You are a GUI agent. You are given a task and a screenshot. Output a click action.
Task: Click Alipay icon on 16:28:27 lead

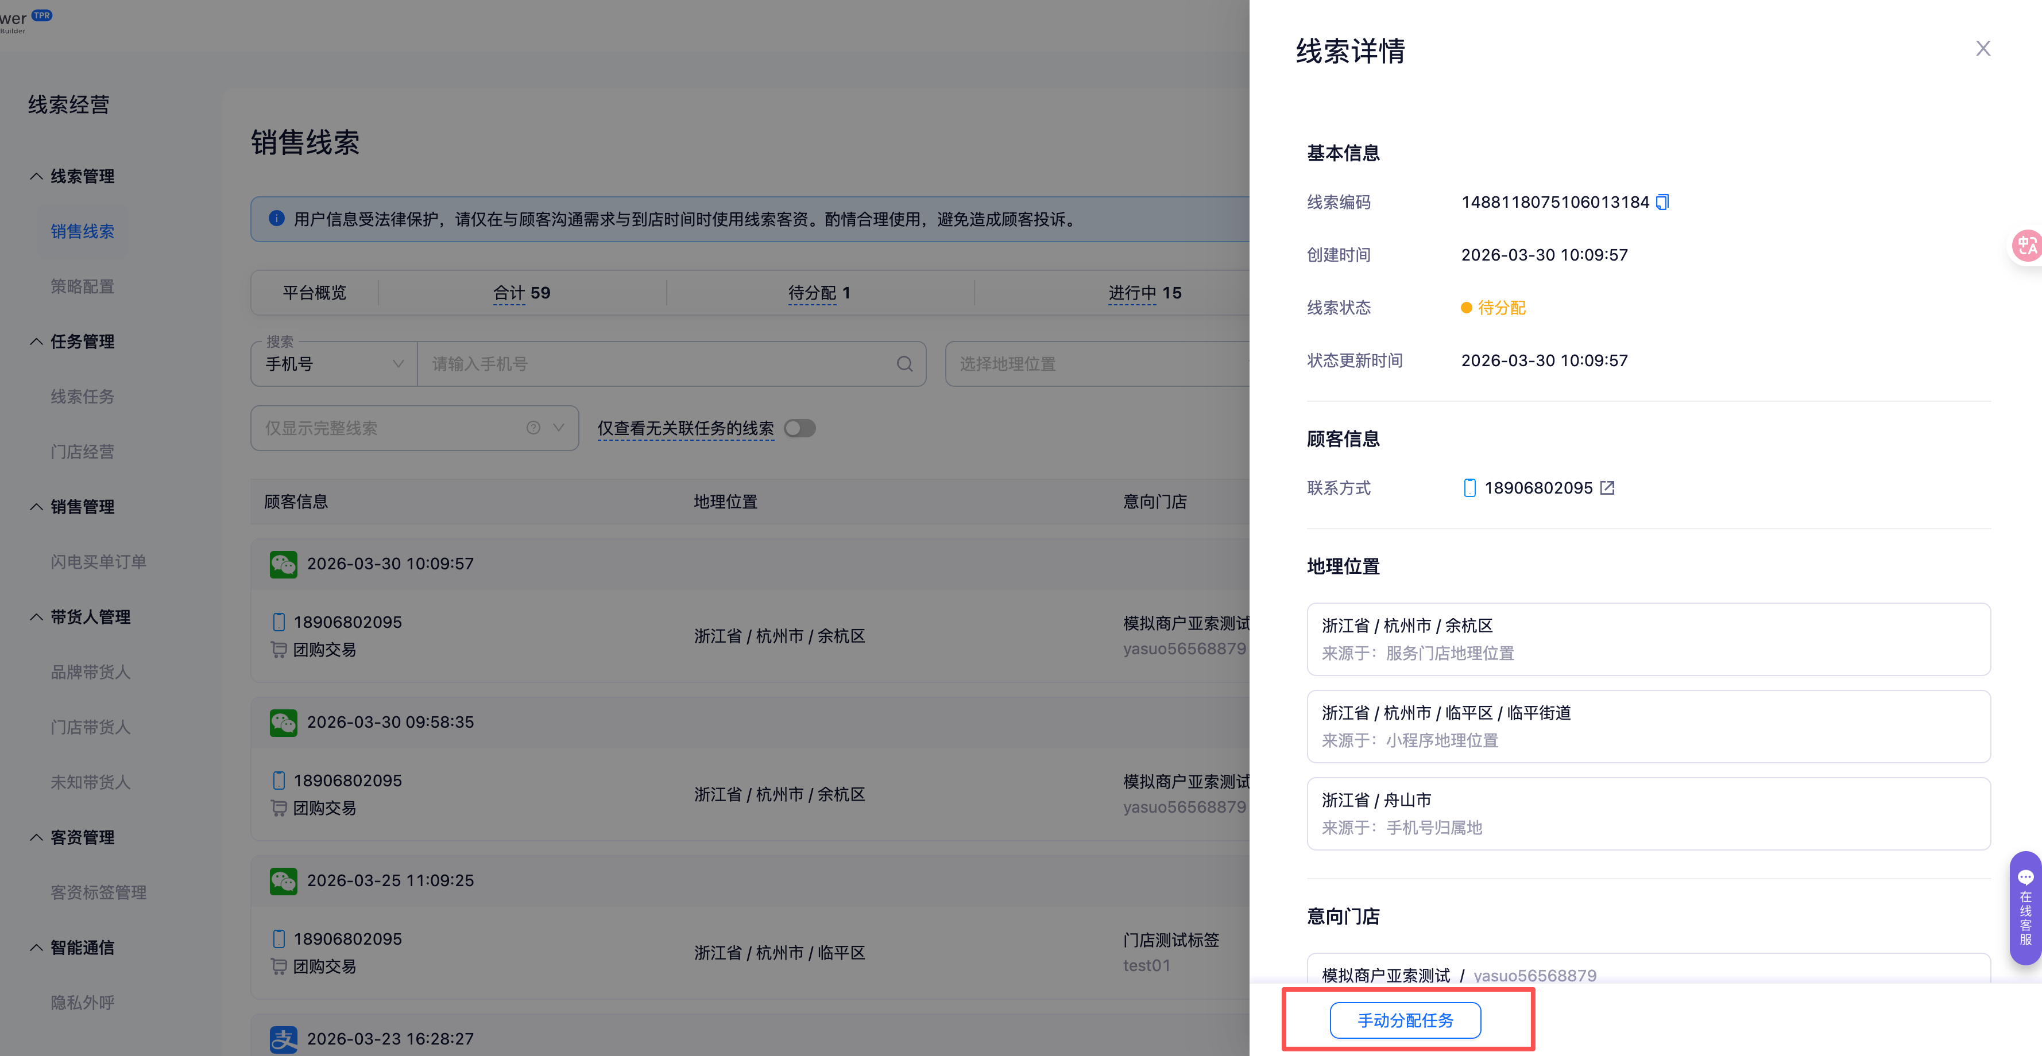point(283,1039)
